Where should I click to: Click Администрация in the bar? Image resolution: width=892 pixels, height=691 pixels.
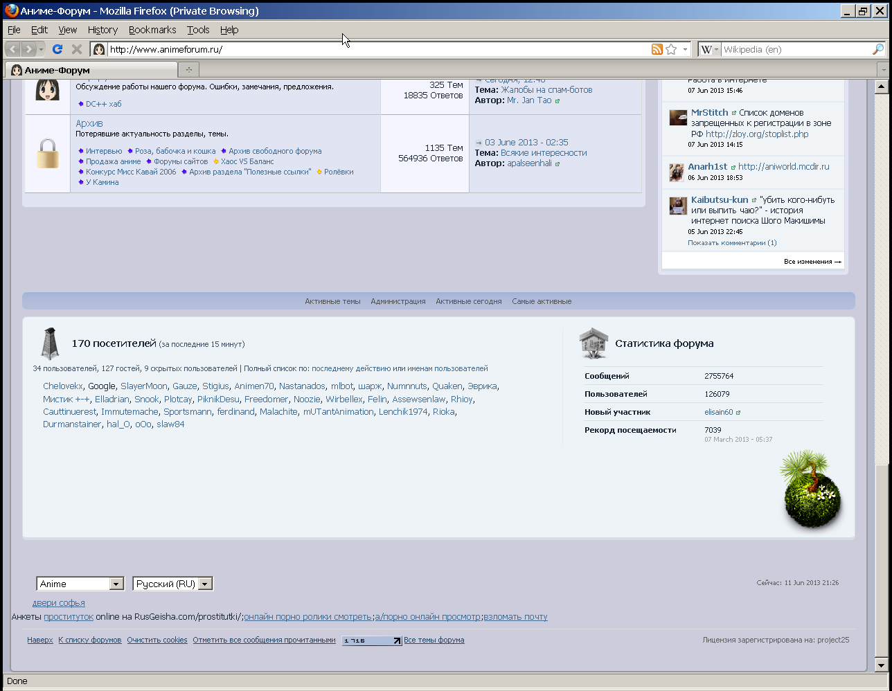[398, 302]
